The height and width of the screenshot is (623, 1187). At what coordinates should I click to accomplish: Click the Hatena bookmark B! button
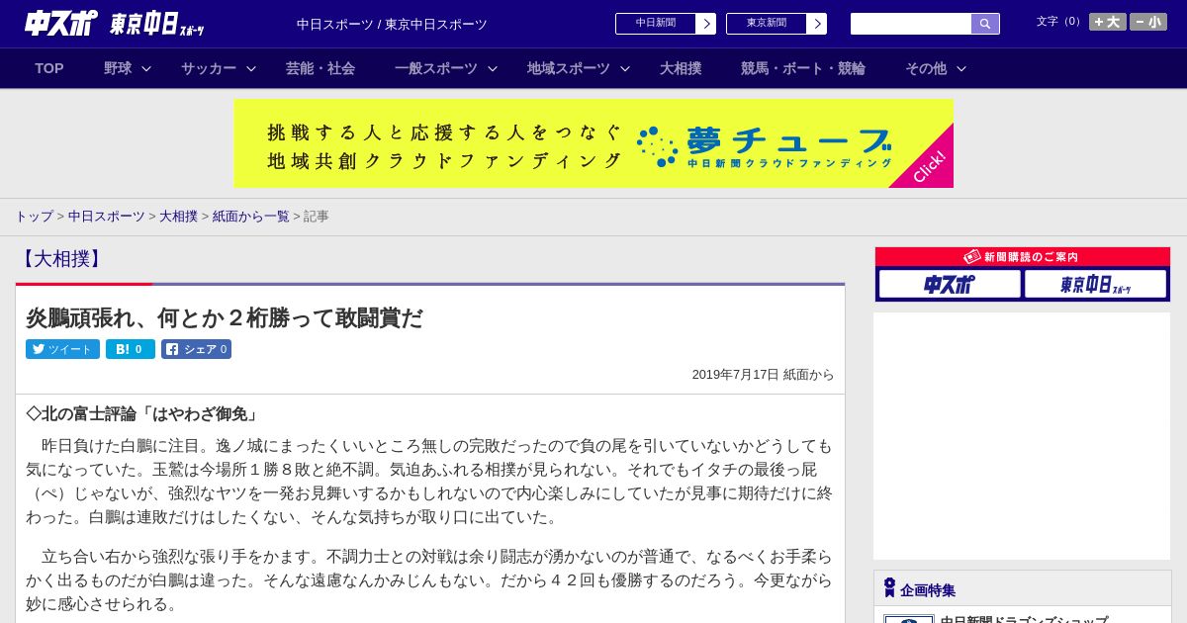click(131, 349)
